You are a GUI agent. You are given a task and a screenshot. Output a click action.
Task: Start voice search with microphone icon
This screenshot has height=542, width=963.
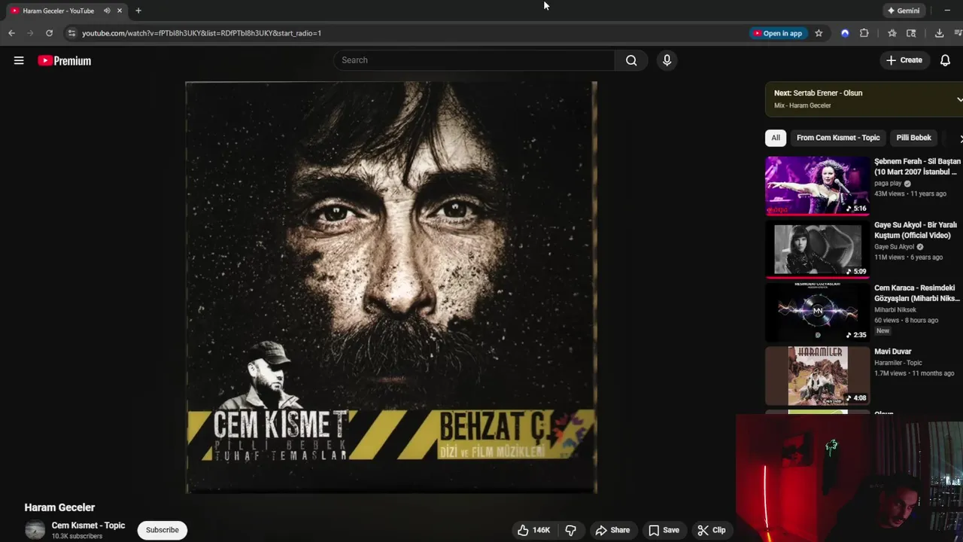tap(667, 60)
